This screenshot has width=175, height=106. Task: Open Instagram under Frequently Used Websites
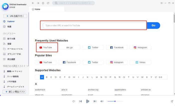[x=140, y=47]
